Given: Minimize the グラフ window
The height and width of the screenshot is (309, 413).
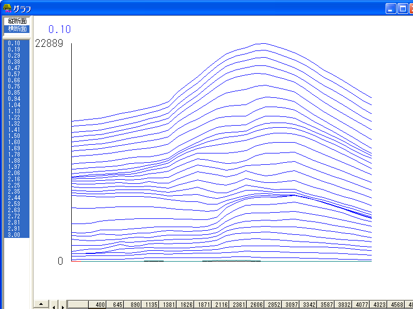Looking at the screenshot, I should (x=391, y=9).
